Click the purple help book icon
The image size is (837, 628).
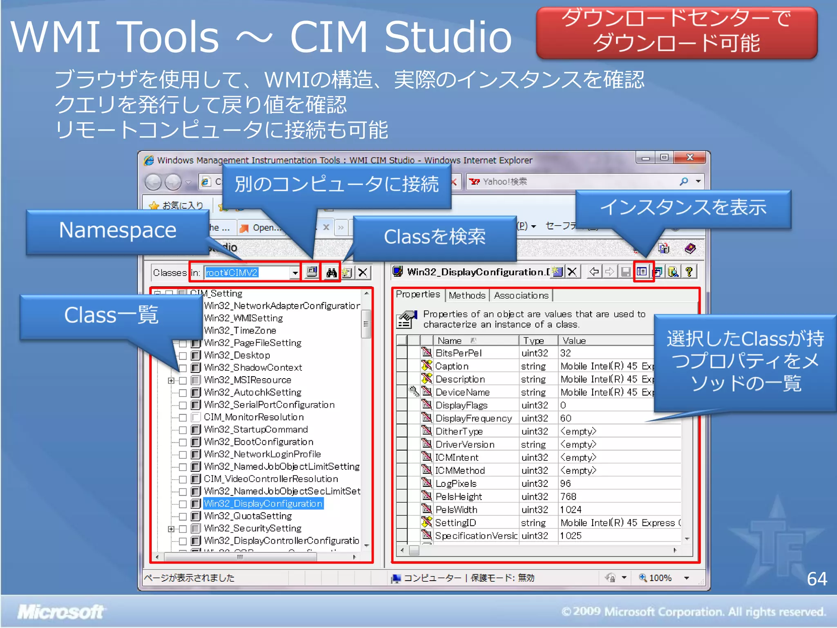[690, 248]
